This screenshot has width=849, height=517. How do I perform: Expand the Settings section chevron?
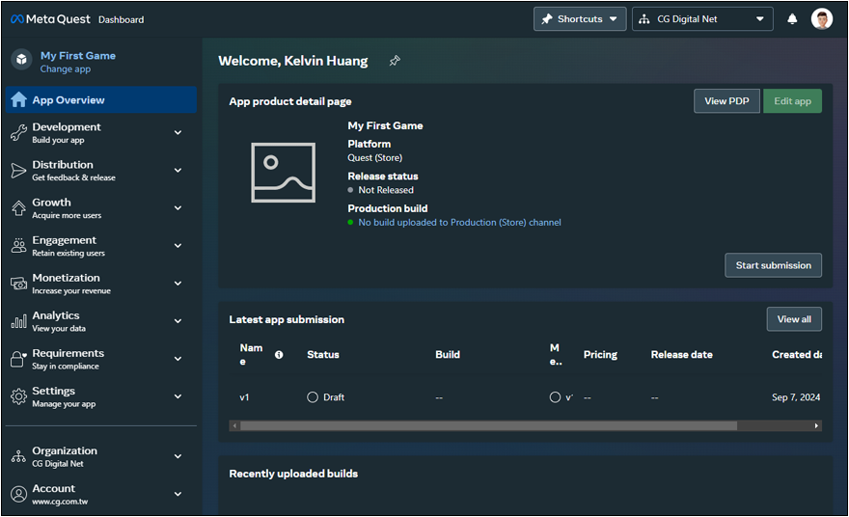(178, 396)
